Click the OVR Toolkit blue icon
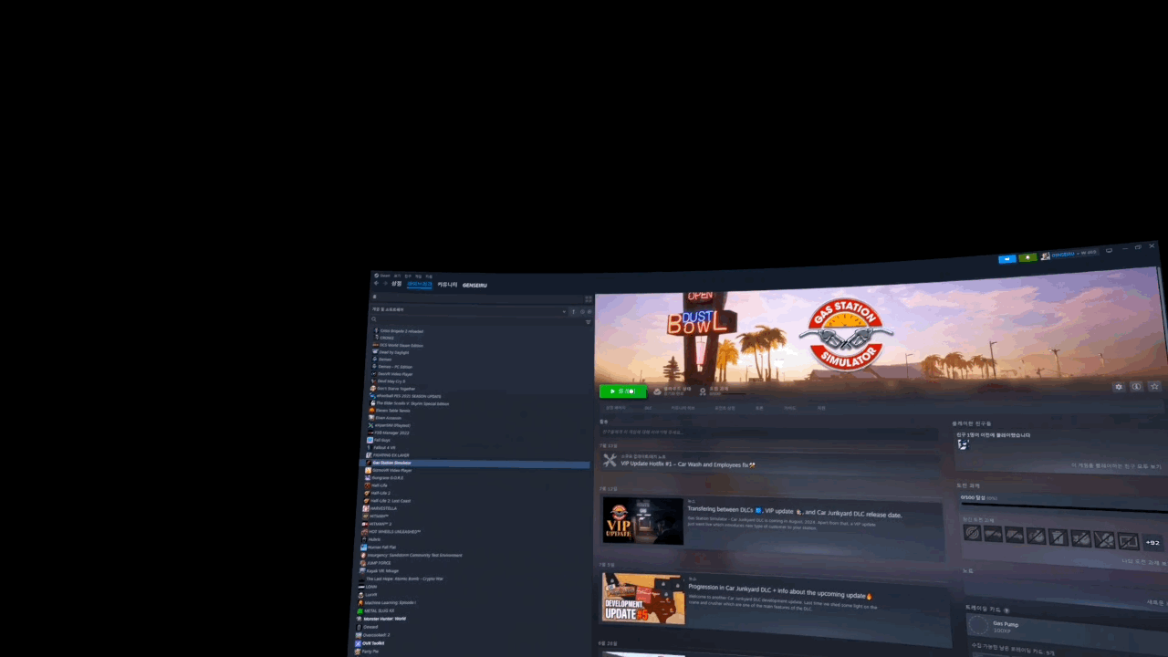This screenshot has height=657, width=1168. coord(360,643)
